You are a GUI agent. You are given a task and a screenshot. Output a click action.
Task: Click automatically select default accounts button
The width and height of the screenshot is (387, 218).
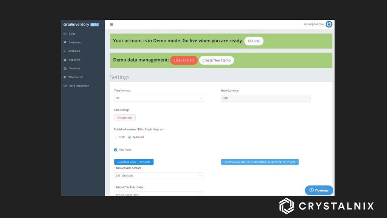(260, 162)
